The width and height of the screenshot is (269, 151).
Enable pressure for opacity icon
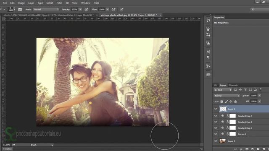pyautogui.click(x=86, y=9)
